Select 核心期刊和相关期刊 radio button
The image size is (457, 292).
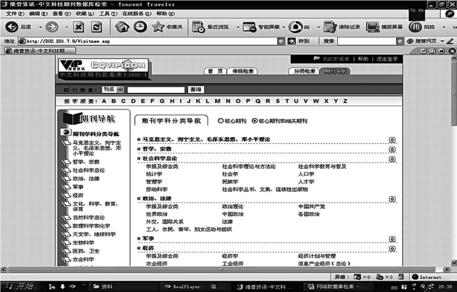click(x=255, y=121)
